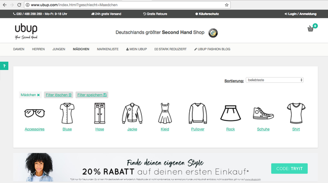The height and width of the screenshot is (183, 328).
Task: Remove the Mädchen filter tag
Action: click(38, 95)
